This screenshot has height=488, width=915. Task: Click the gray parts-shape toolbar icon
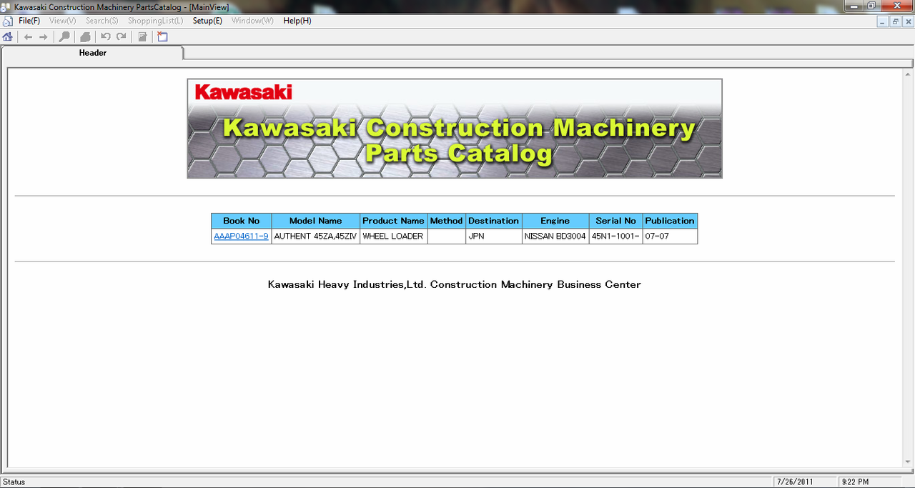coord(85,36)
